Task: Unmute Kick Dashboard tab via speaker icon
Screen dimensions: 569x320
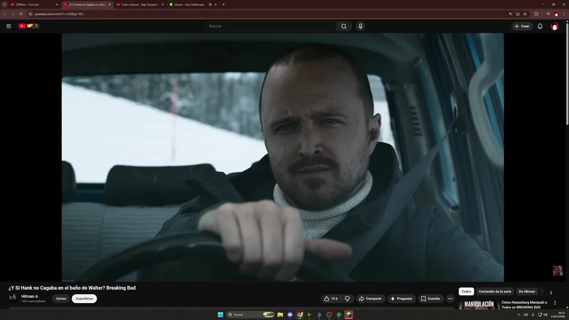Action: click(210, 4)
